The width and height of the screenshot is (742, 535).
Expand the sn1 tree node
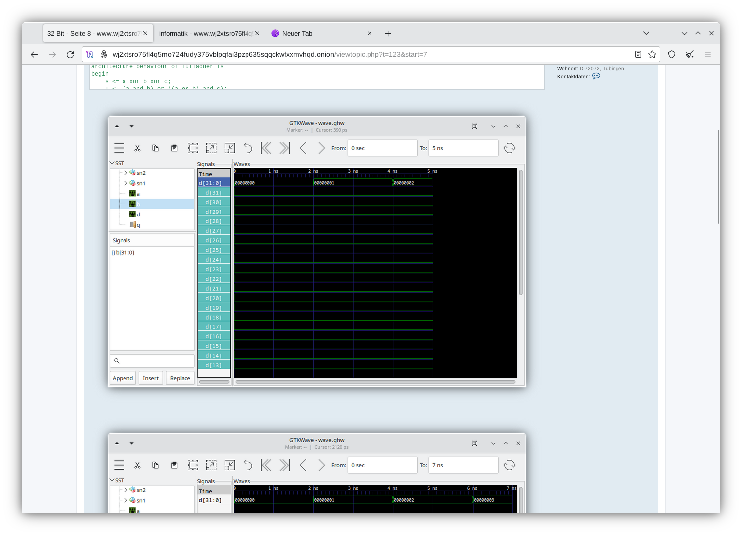[125, 183]
